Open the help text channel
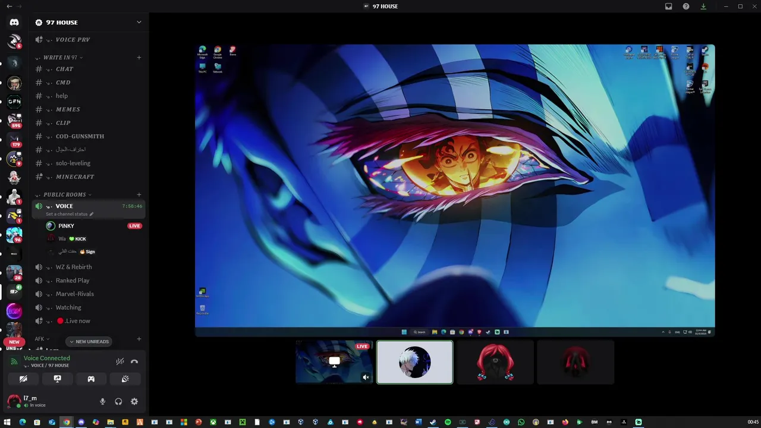This screenshot has height=428, width=761. tap(89, 96)
